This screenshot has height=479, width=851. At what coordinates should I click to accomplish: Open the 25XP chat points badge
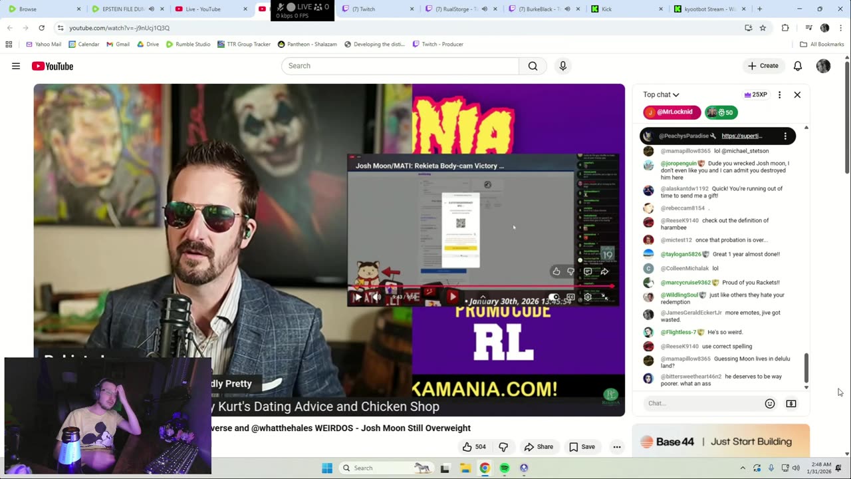click(756, 94)
